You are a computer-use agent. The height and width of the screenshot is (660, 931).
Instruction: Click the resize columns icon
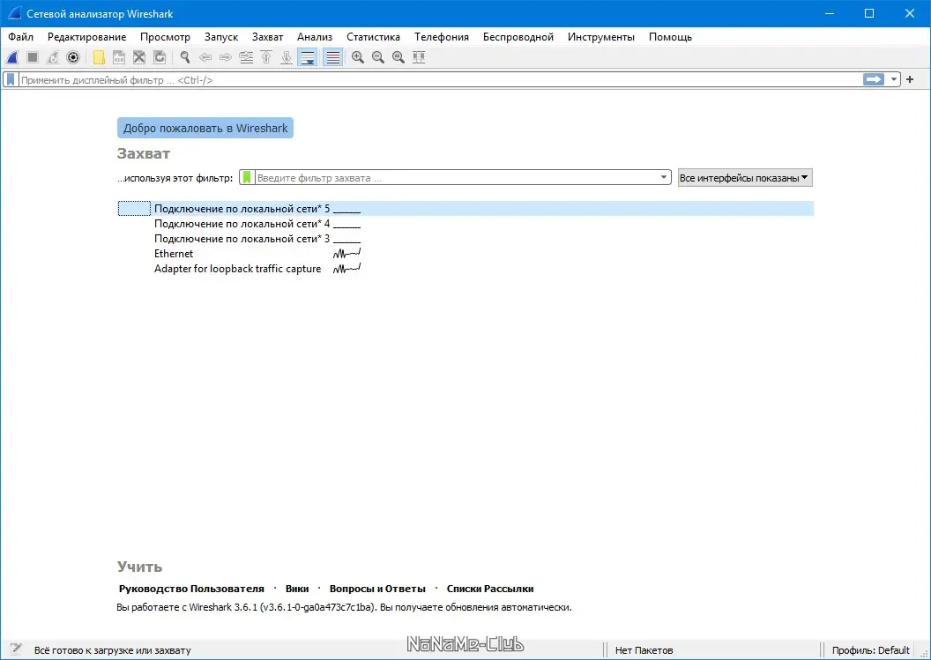pos(419,57)
